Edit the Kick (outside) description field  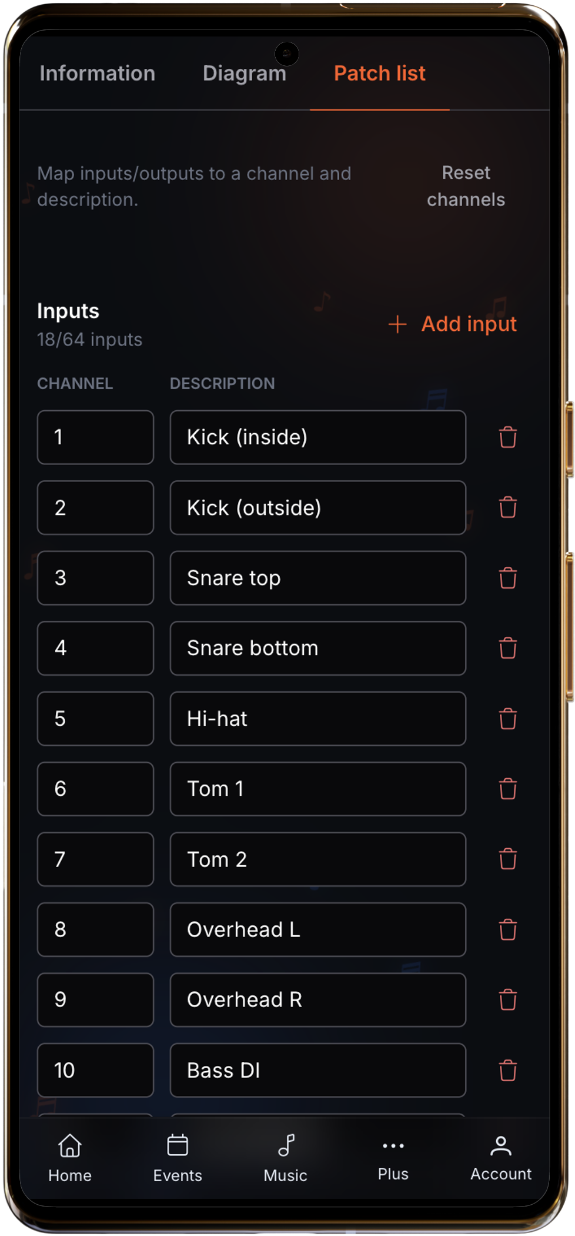pos(317,507)
